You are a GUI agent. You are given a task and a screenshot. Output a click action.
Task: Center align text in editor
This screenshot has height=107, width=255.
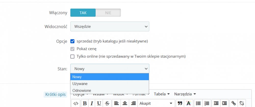pyautogui.click(x=125, y=103)
